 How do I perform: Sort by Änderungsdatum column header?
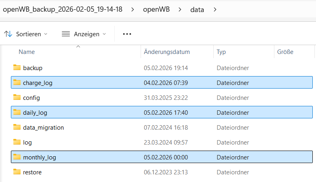coord(166,52)
